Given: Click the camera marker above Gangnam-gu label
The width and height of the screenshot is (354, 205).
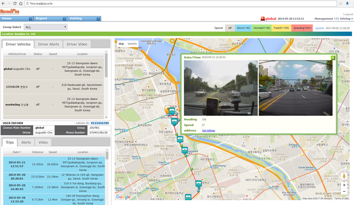Looking at the screenshot, I should click(185, 150).
